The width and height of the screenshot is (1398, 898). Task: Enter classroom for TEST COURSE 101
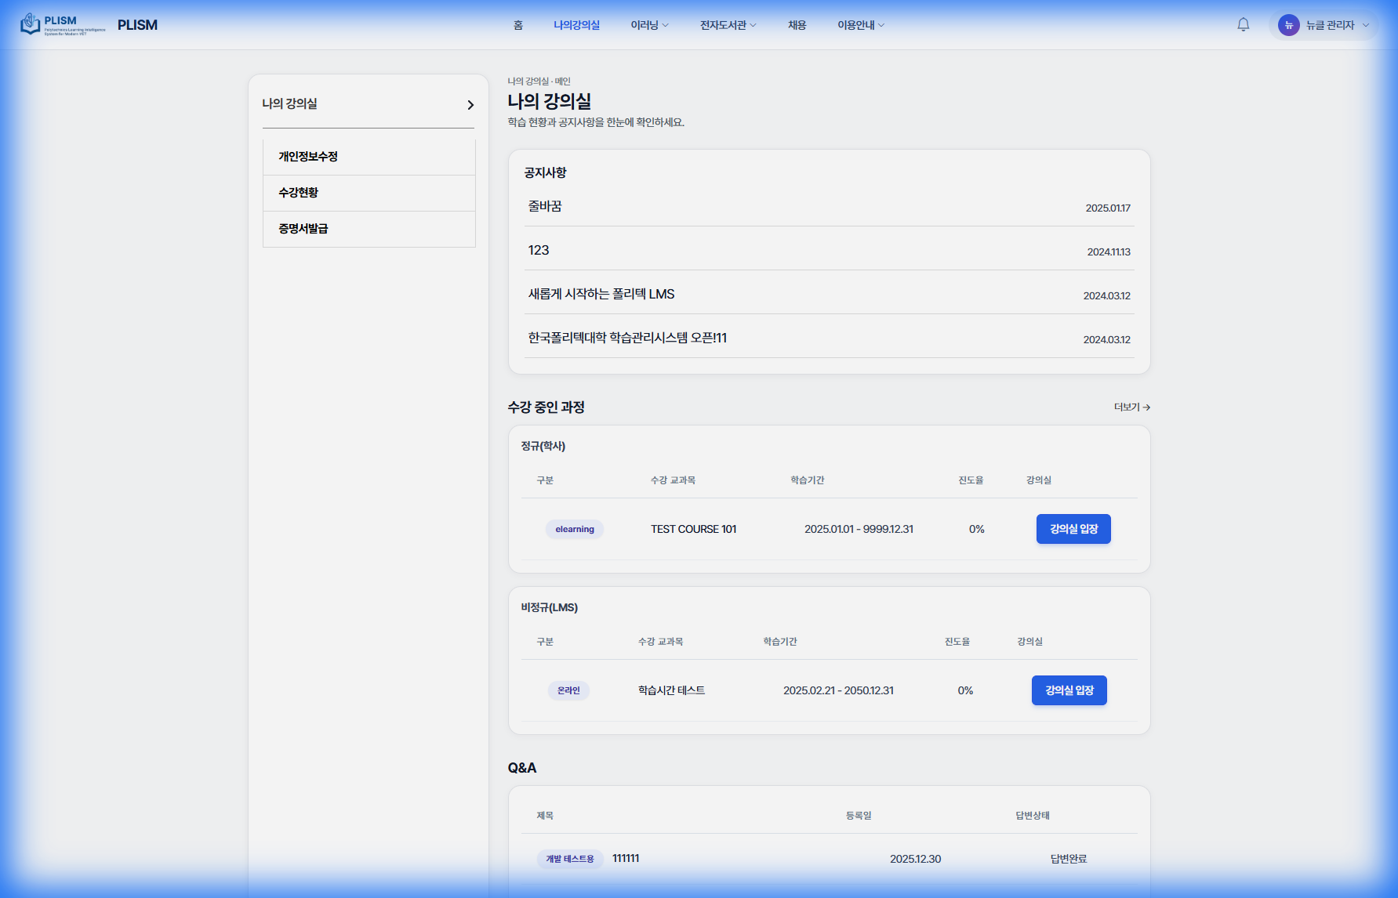(1073, 529)
